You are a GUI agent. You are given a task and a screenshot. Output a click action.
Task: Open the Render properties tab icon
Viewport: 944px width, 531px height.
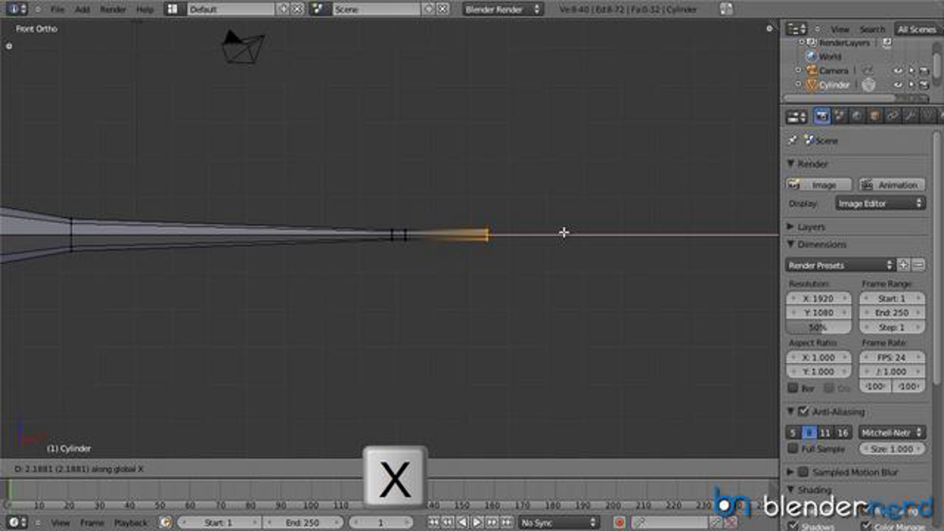[x=822, y=116]
